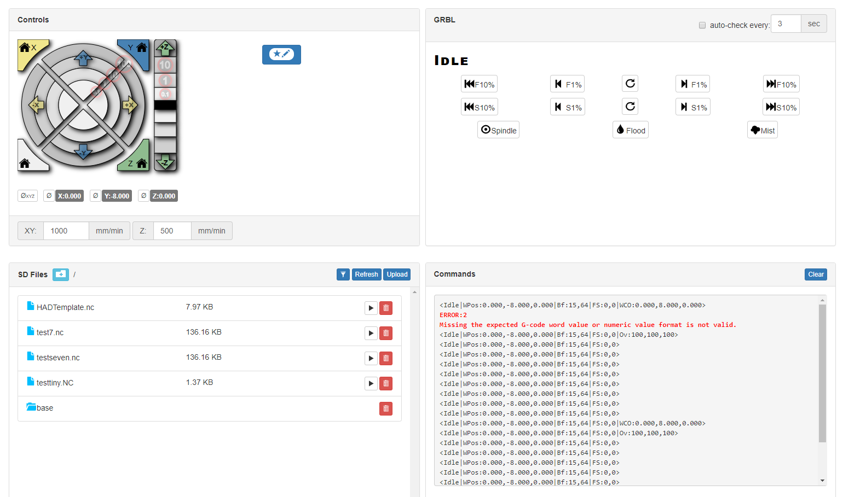Jog with the +X arrow

tap(130, 105)
